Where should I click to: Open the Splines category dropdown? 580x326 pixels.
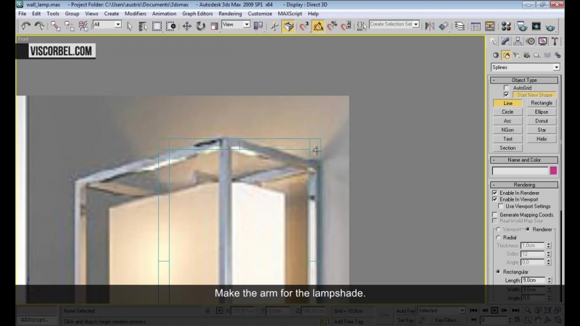click(525, 67)
